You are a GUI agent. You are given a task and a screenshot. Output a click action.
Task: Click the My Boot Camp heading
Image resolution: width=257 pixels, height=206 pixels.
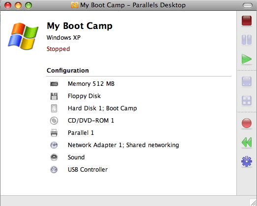pos(80,26)
